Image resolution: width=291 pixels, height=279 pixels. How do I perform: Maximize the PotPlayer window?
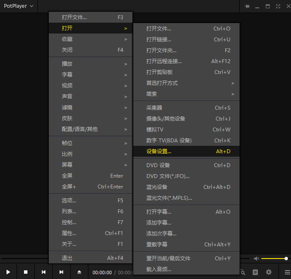(x=267, y=7)
